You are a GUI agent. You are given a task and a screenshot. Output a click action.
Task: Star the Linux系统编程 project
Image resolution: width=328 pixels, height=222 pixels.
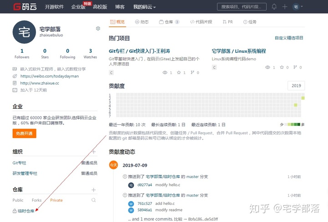pyautogui.click(x=282, y=67)
